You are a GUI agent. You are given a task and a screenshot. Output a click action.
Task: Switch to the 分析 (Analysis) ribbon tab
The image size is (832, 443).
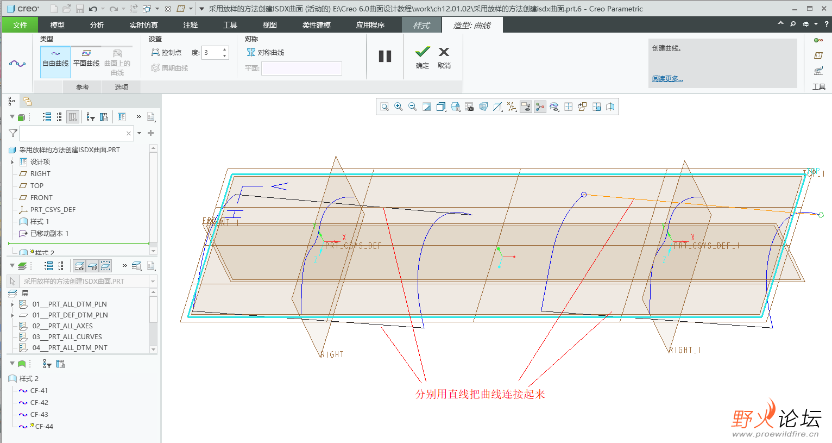coord(97,25)
